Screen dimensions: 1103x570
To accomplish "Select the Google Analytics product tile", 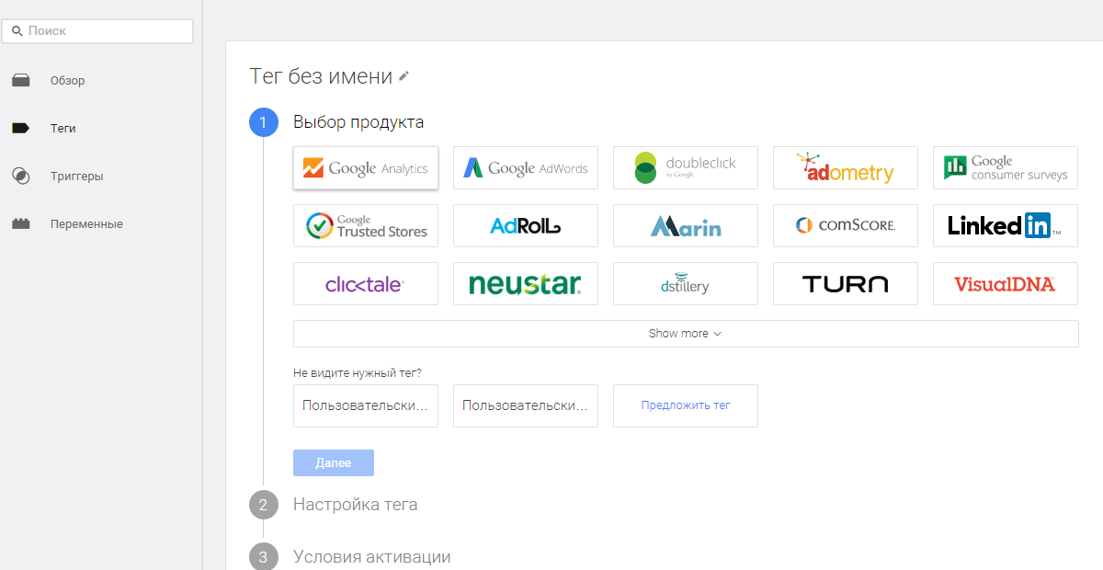I will (x=365, y=167).
